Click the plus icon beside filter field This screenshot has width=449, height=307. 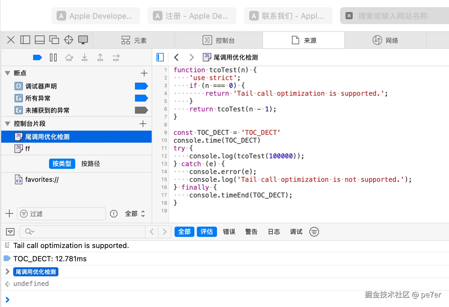point(9,214)
